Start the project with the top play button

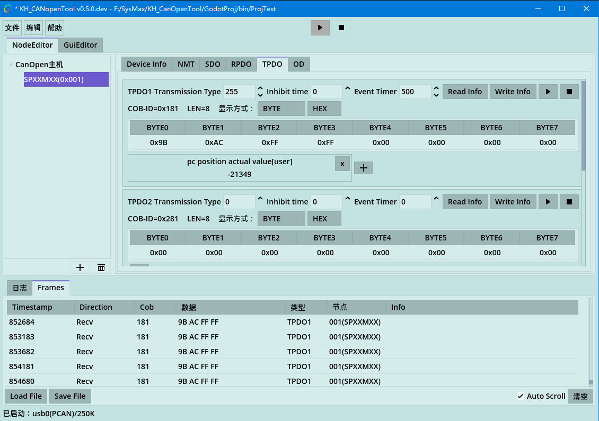tap(320, 28)
